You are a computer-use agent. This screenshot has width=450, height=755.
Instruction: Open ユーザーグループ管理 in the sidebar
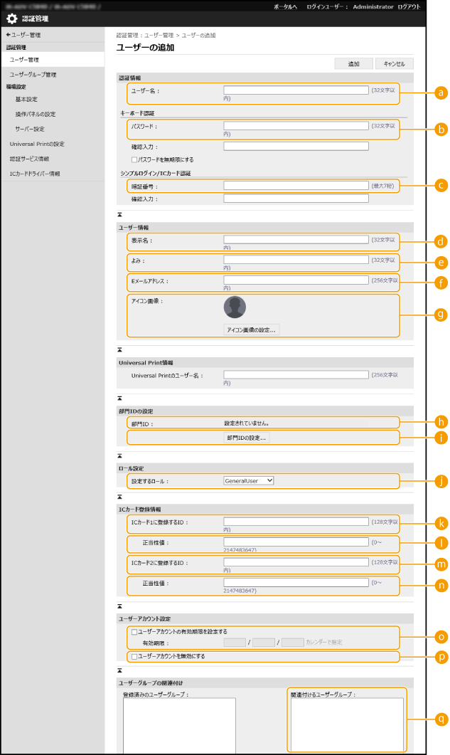(33, 74)
